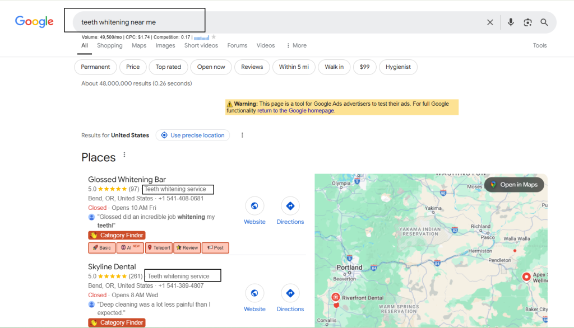
Task: Click the Basic tool button under Glossed Whitening Bar
Action: pyautogui.click(x=102, y=247)
